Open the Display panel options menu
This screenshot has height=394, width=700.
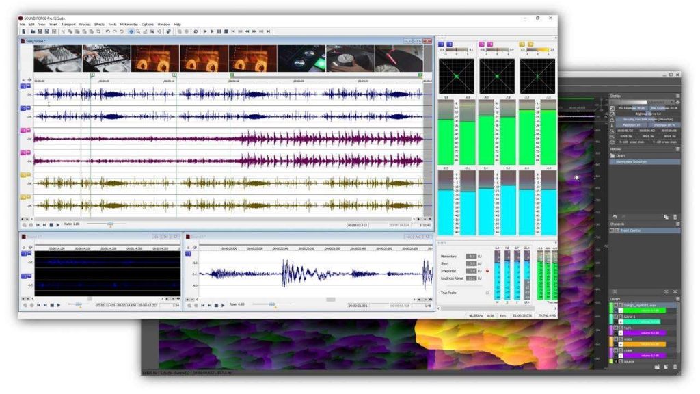(x=677, y=96)
